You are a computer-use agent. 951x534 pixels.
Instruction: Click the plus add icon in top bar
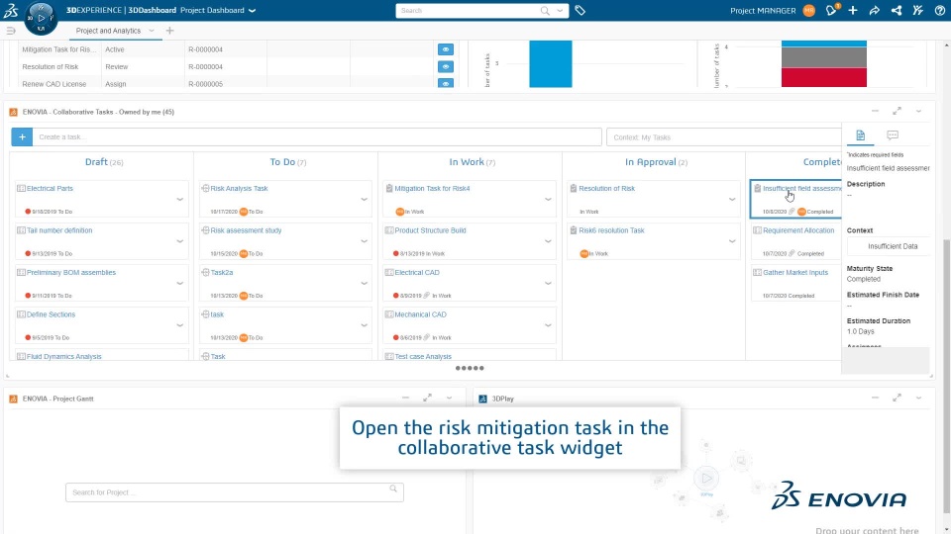click(x=853, y=10)
